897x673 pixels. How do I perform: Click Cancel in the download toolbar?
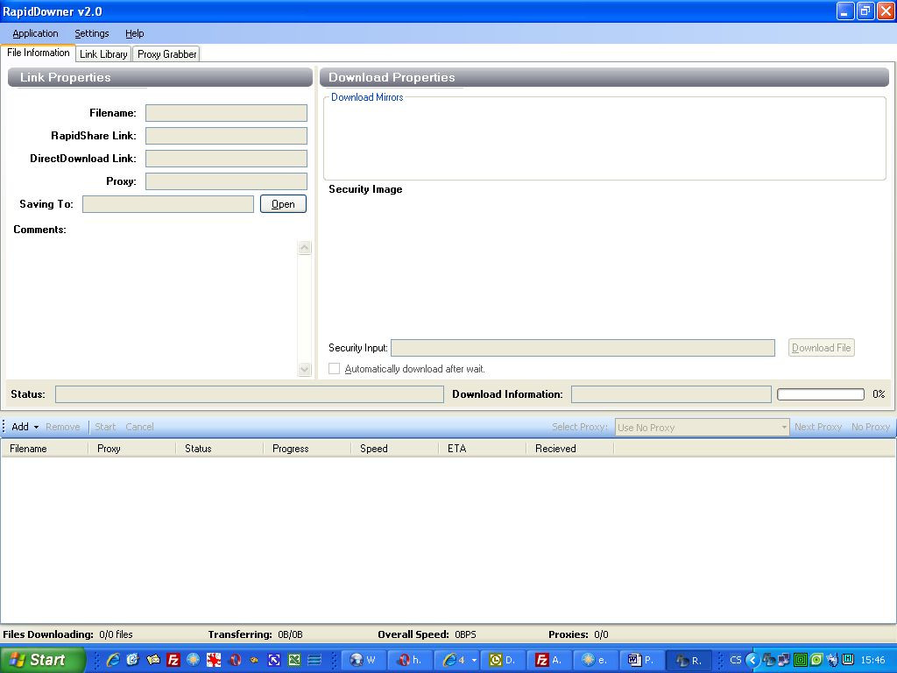pos(139,427)
